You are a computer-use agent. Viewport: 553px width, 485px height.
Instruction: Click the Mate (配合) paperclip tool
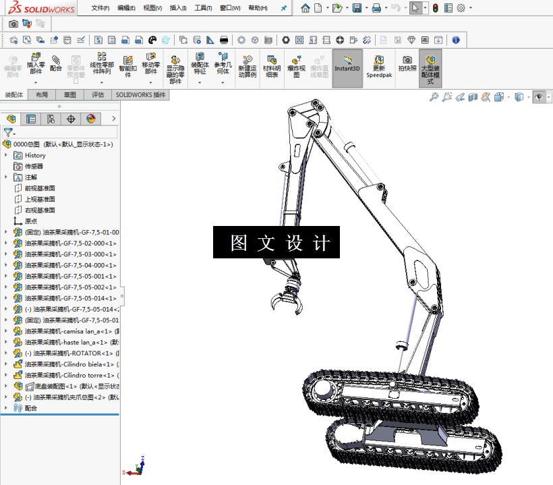click(x=56, y=63)
